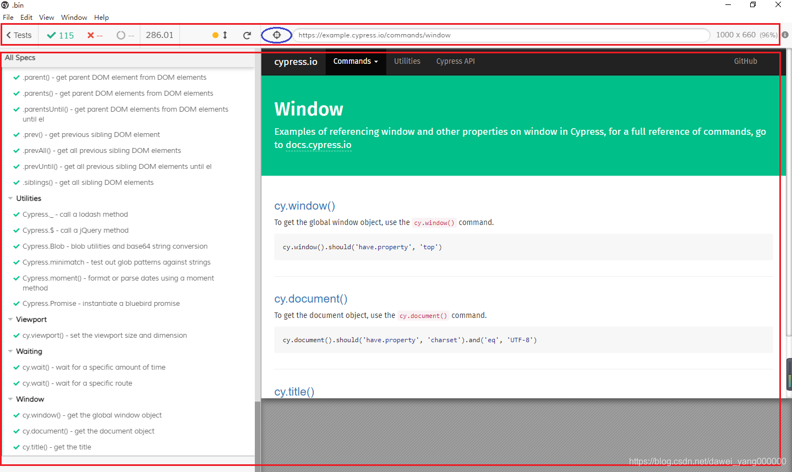Open the cy.window() heading link

305,206
